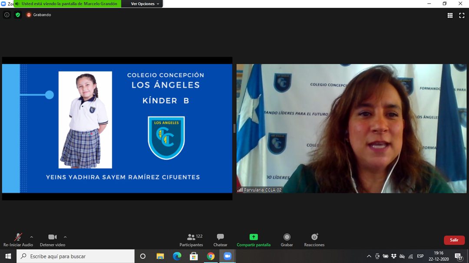Expand audio options arrow
This screenshot has width=469, height=263.
[x=31, y=237]
